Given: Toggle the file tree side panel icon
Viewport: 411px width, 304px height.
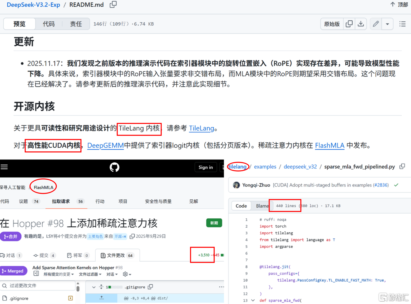Looking at the screenshot, I should point(36,273).
